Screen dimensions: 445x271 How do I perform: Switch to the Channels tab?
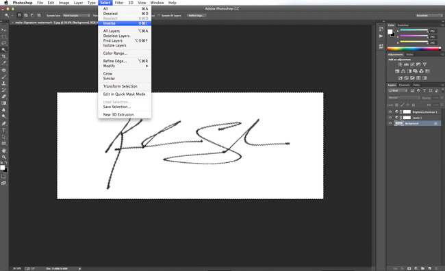click(404, 85)
